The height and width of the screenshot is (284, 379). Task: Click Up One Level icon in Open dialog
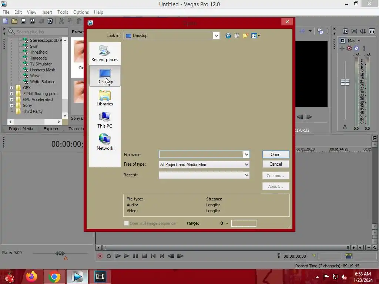237,36
